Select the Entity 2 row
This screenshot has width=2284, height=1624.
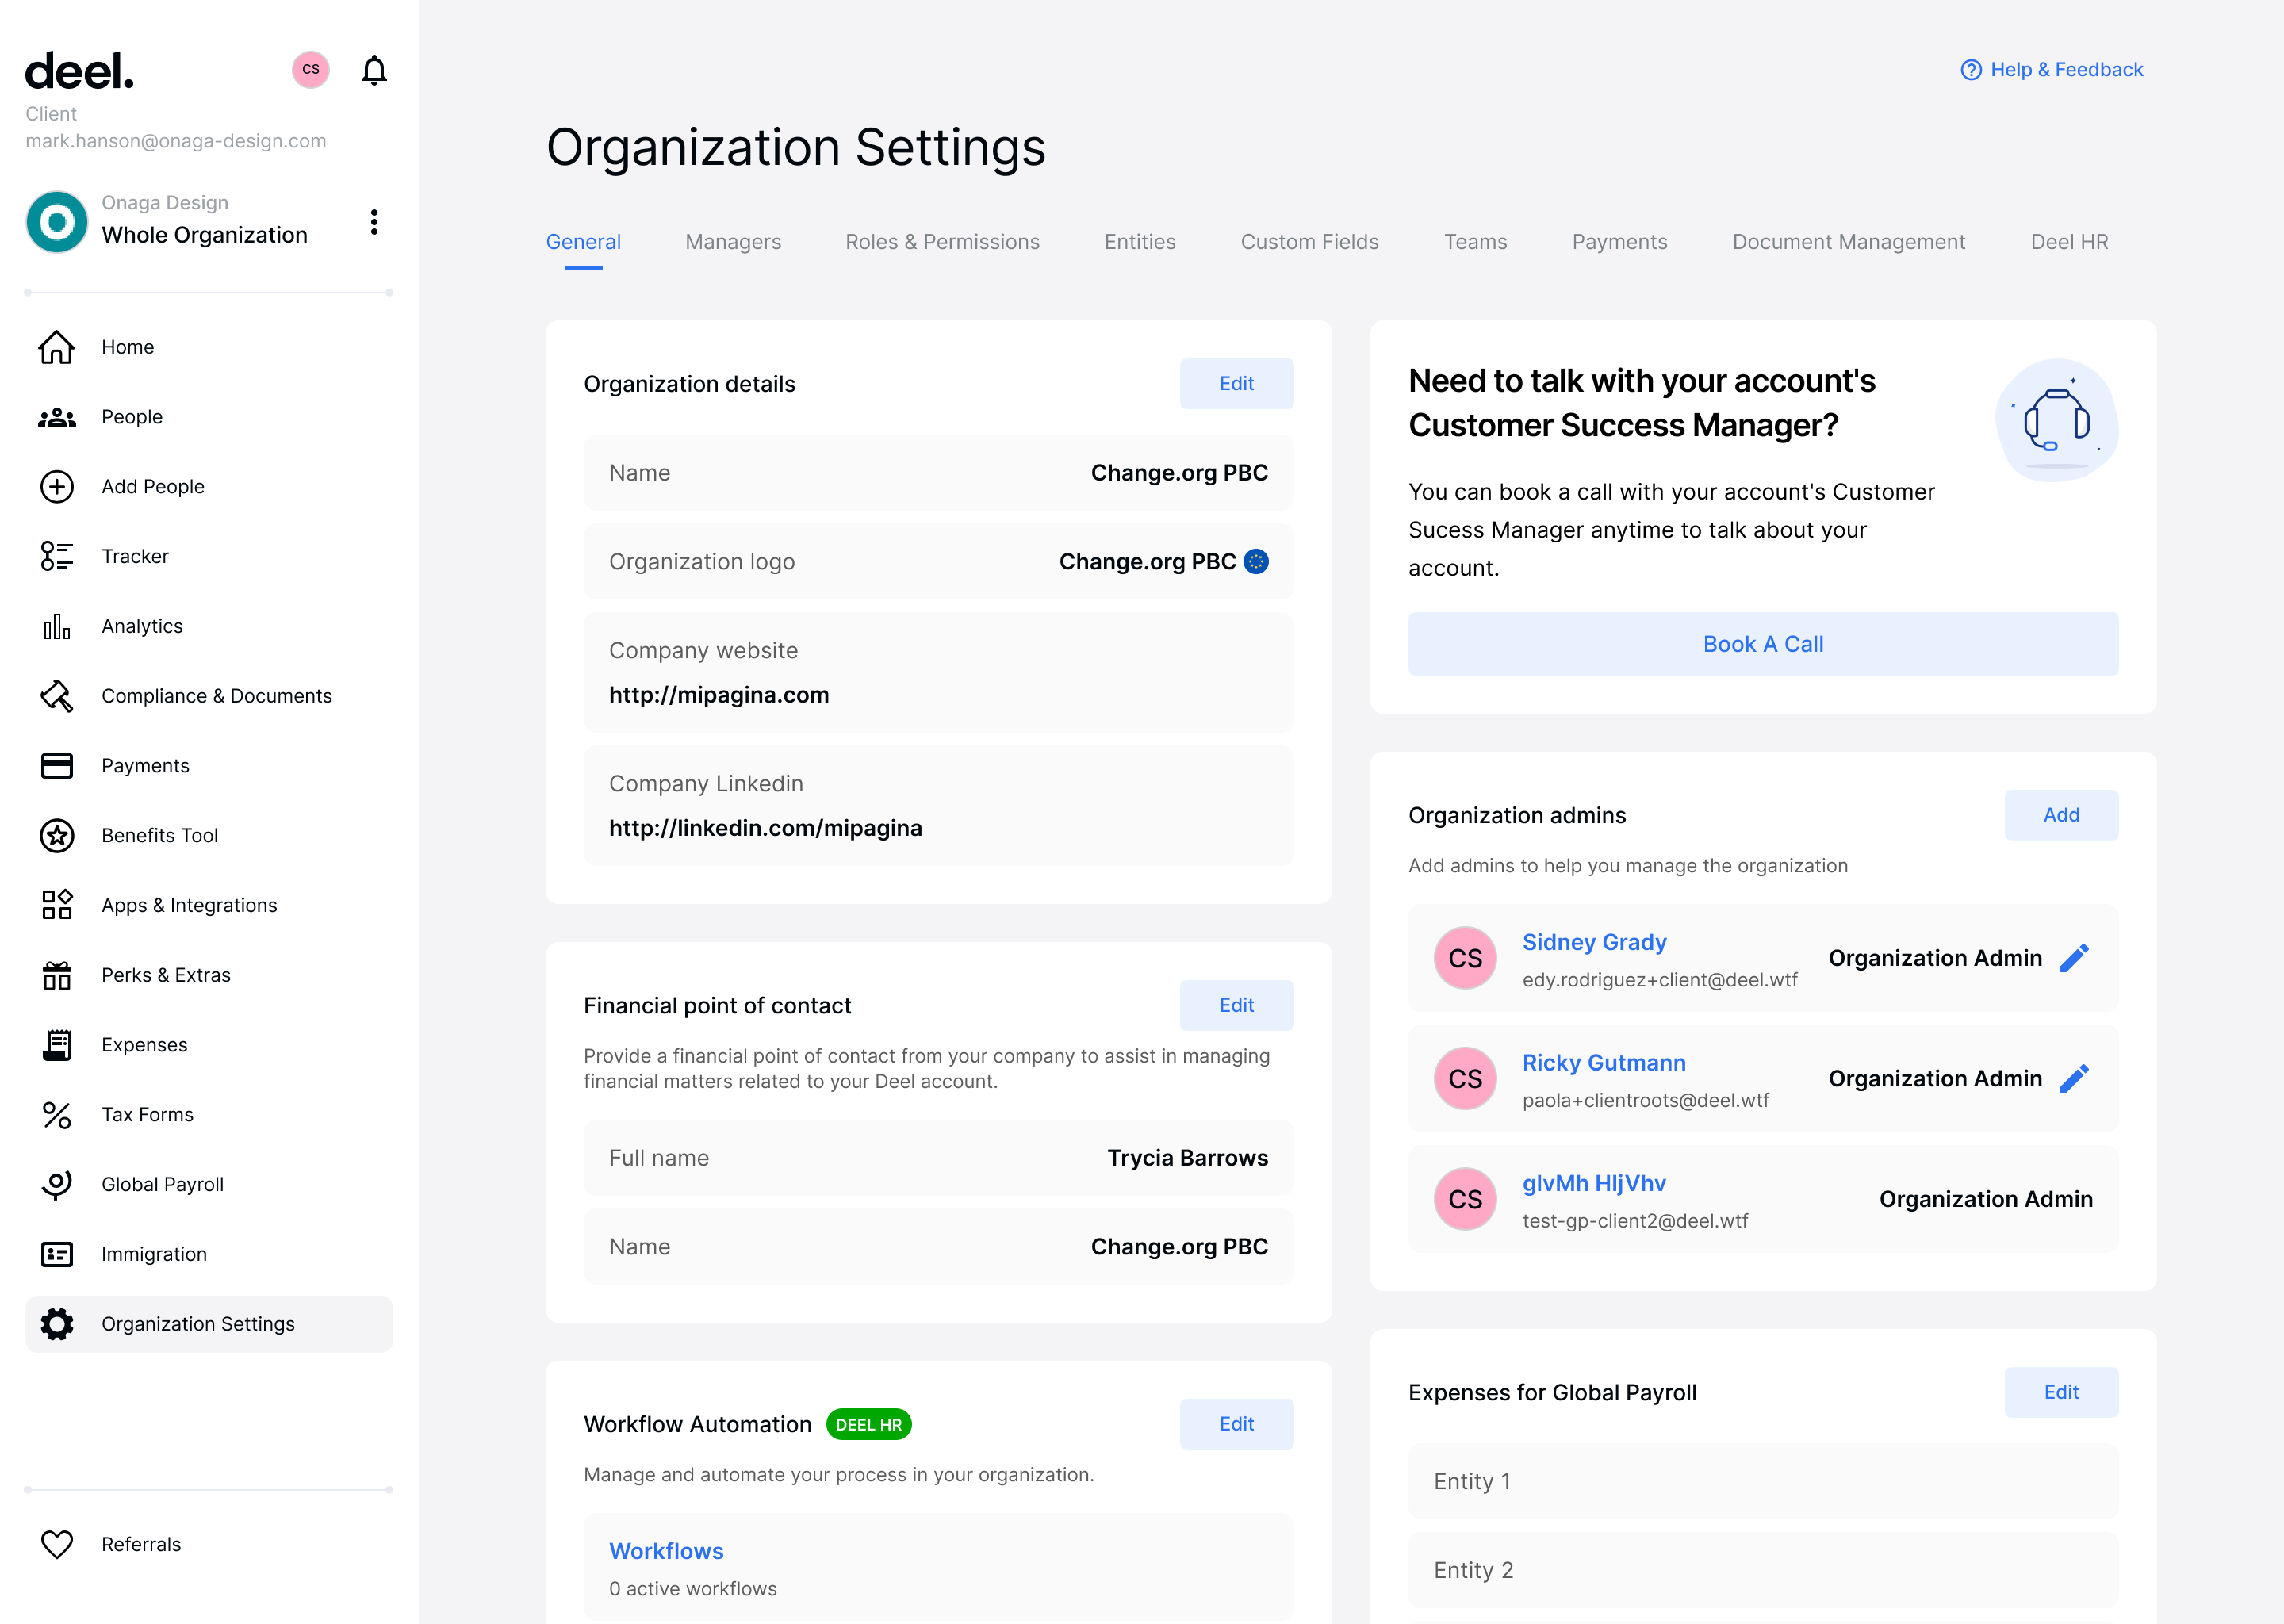1763,1570
